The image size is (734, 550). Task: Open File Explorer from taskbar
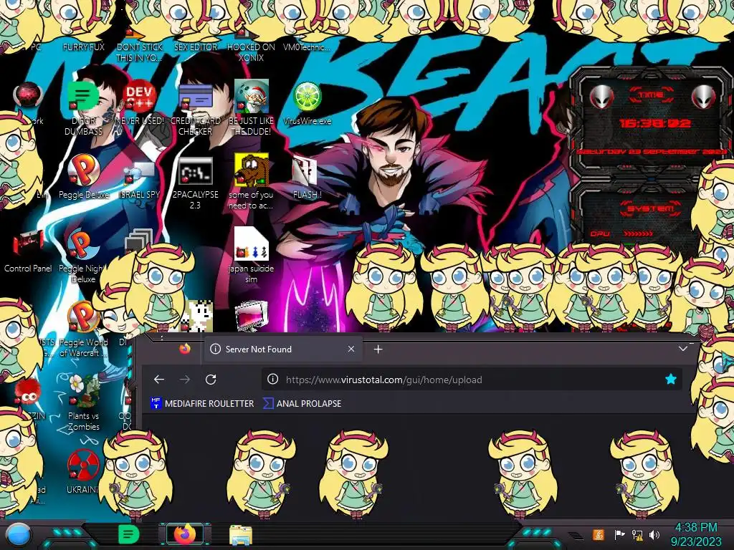[241, 535]
